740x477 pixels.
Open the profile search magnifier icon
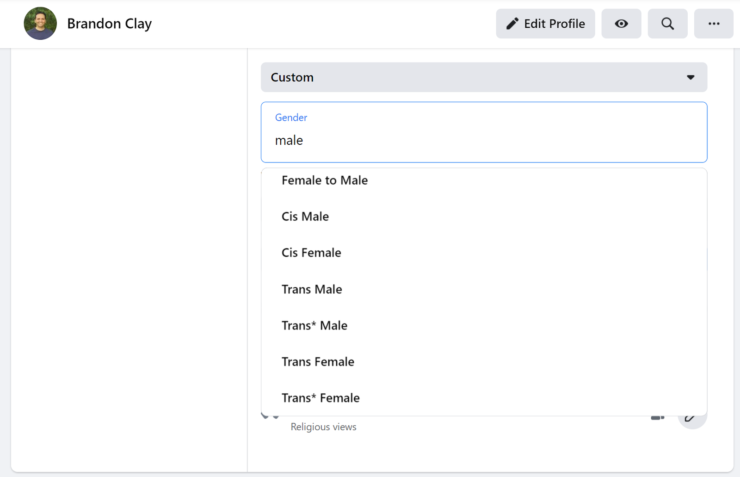click(667, 24)
